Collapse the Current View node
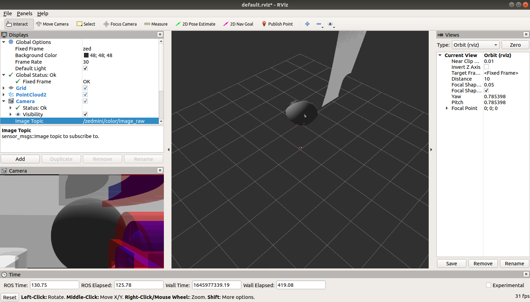This screenshot has height=302, width=530. pyautogui.click(x=440, y=55)
